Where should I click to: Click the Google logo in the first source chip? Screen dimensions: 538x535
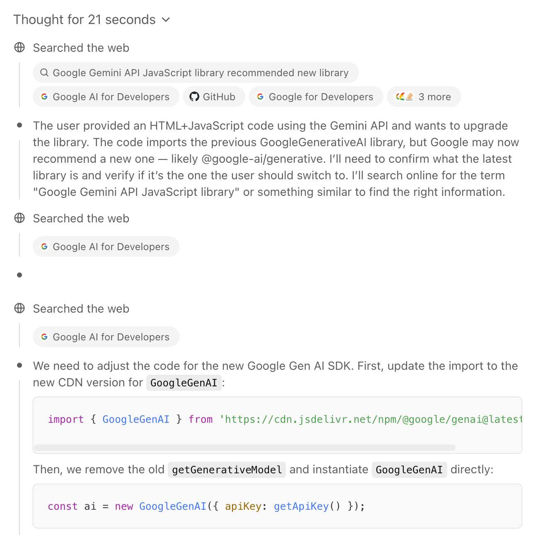pyautogui.click(x=44, y=97)
